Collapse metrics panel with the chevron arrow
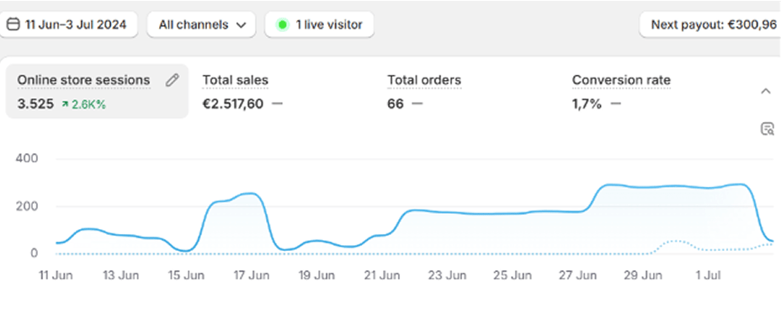This screenshot has width=781, height=336. click(766, 91)
